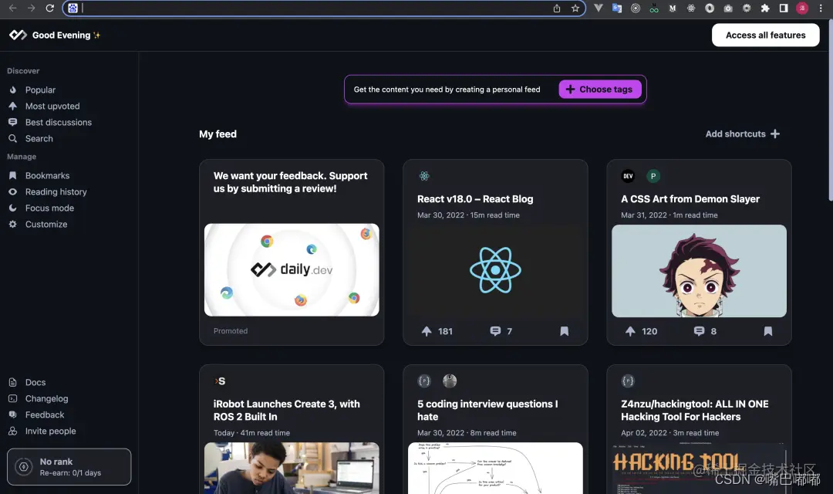Bookmark the React v18.0 post

tap(564, 331)
